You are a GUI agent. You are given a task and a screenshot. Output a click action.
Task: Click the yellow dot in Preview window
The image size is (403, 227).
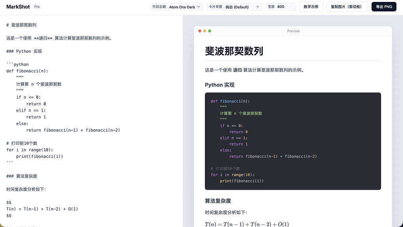pyautogui.click(x=204, y=31)
